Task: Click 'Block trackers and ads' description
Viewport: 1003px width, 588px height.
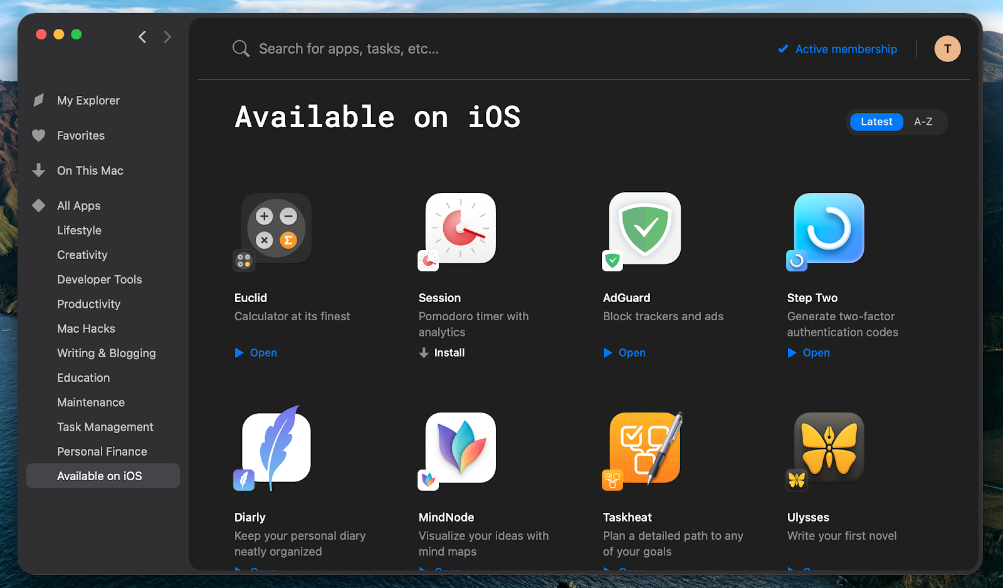Action: pyautogui.click(x=663, y=317)
